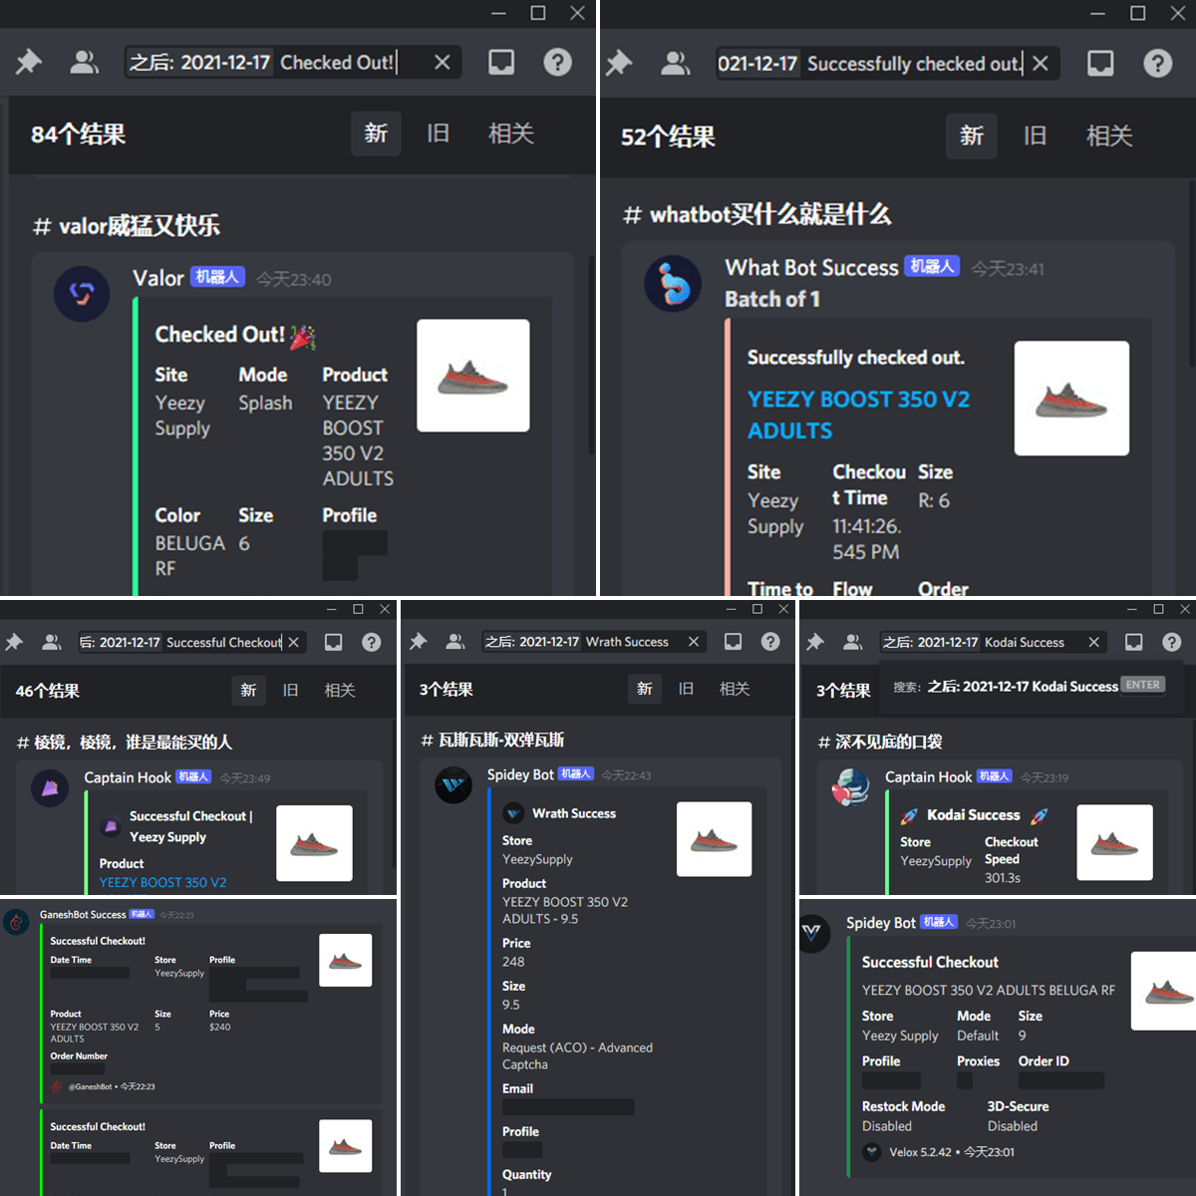Viewport: 1196px width, 1196px height.
Task: Select 新 sort tab in 52个结果 panel
Action: pos(971,136)
